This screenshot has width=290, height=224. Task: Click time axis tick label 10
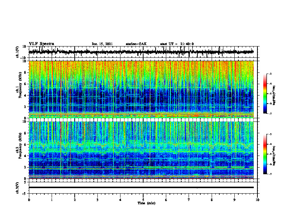click(x=257, y=200)
